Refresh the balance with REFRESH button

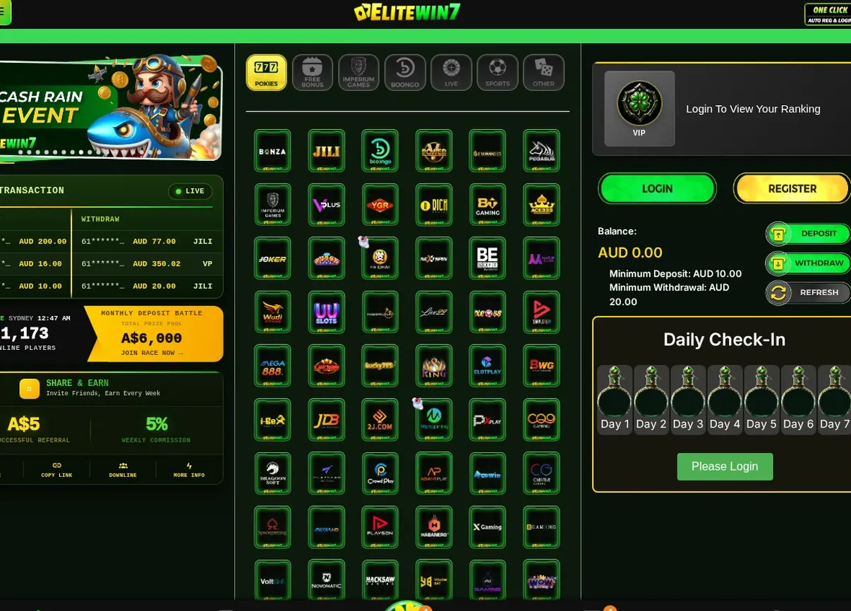[808, 292]
